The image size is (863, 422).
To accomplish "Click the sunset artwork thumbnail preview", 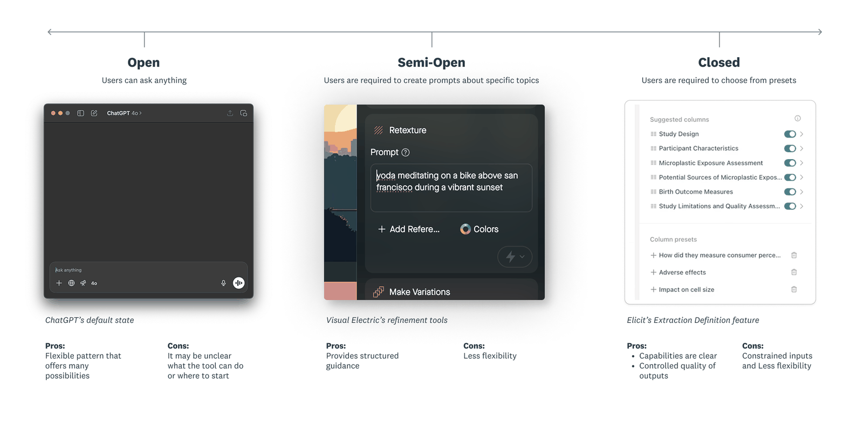I will tap(340, 202).
